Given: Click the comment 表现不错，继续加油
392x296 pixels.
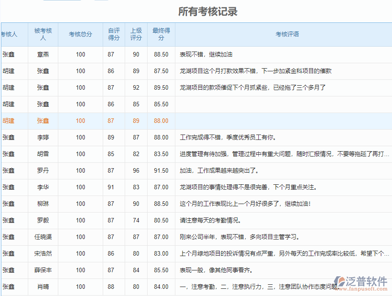Looking at the screenshot, I should click(x=208, y=54).
